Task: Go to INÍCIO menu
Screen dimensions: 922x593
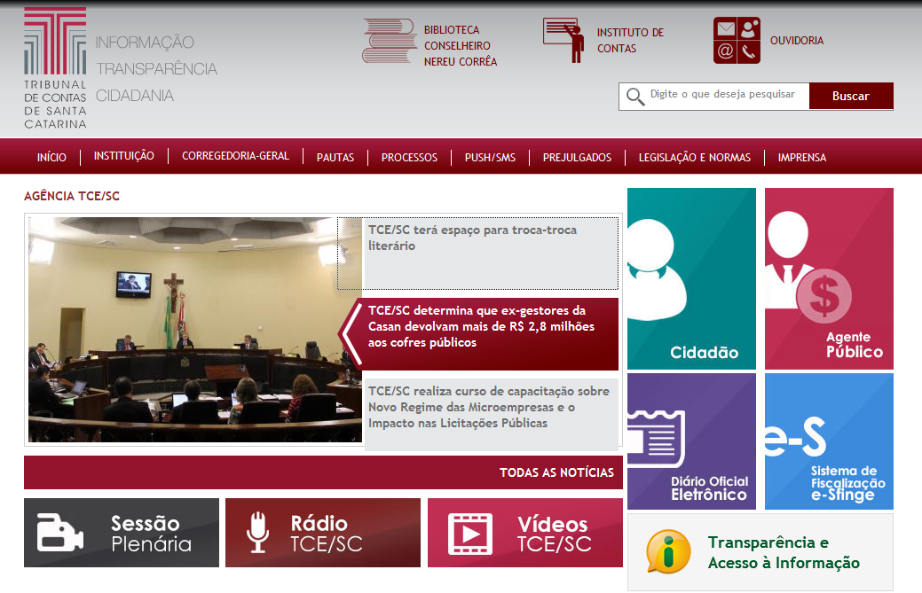Action: pyautogui.click(x=51, y=158)
